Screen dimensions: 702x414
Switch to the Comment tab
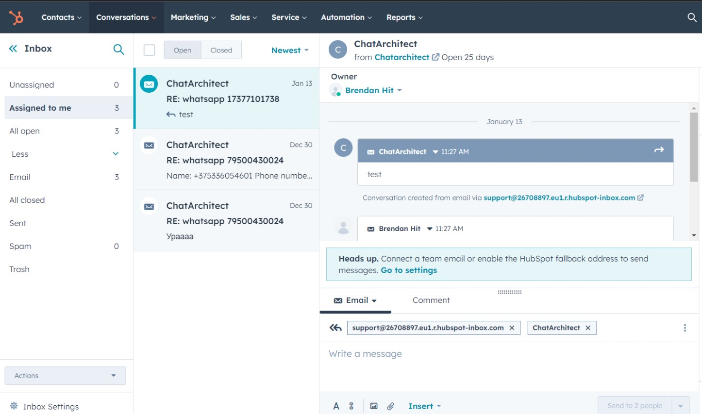point(431,300)
